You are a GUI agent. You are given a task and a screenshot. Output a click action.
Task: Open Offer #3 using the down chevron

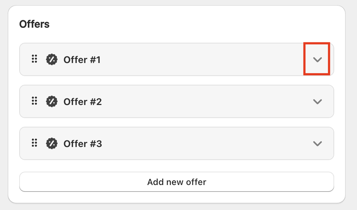[x=317, y=144]
